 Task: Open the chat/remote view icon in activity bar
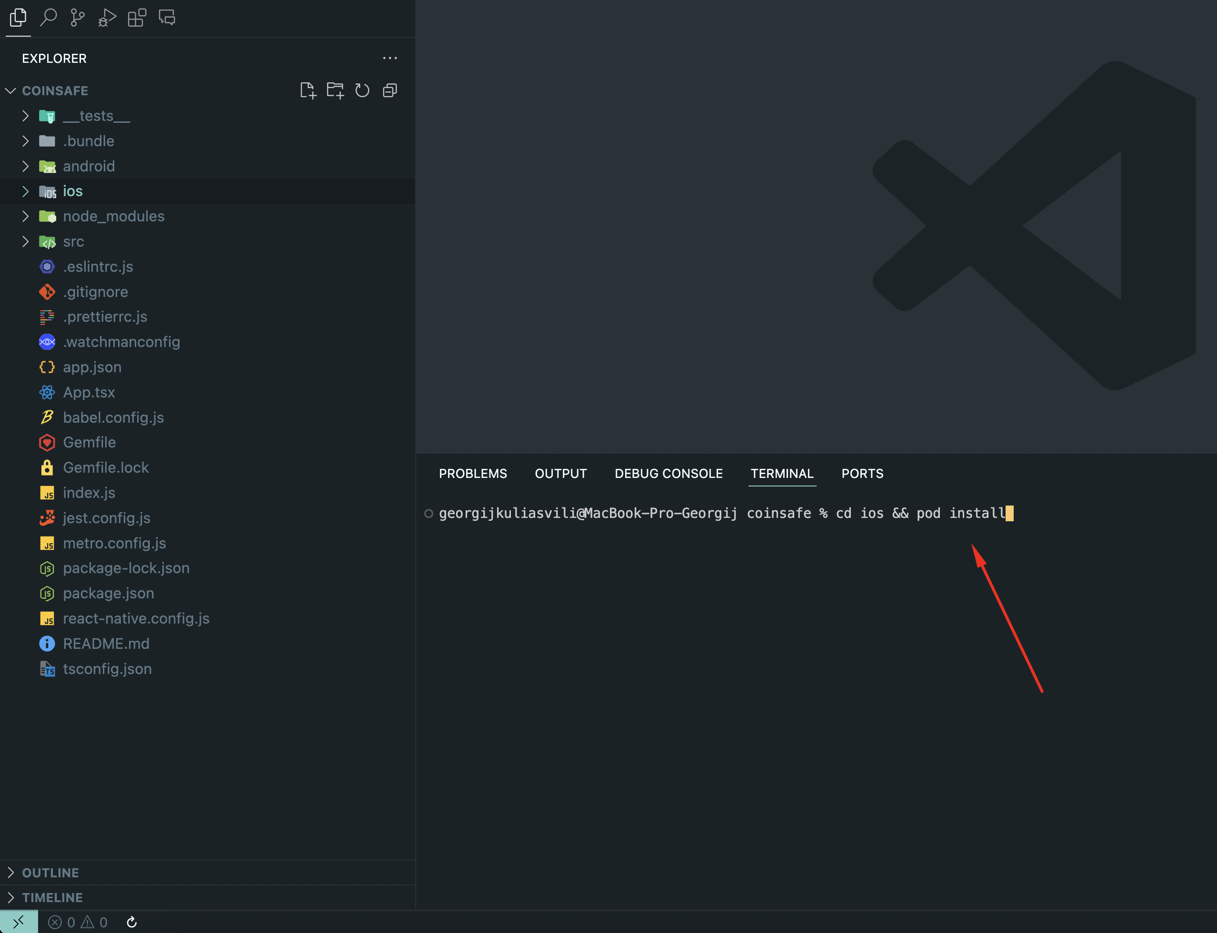pos(167,18)
